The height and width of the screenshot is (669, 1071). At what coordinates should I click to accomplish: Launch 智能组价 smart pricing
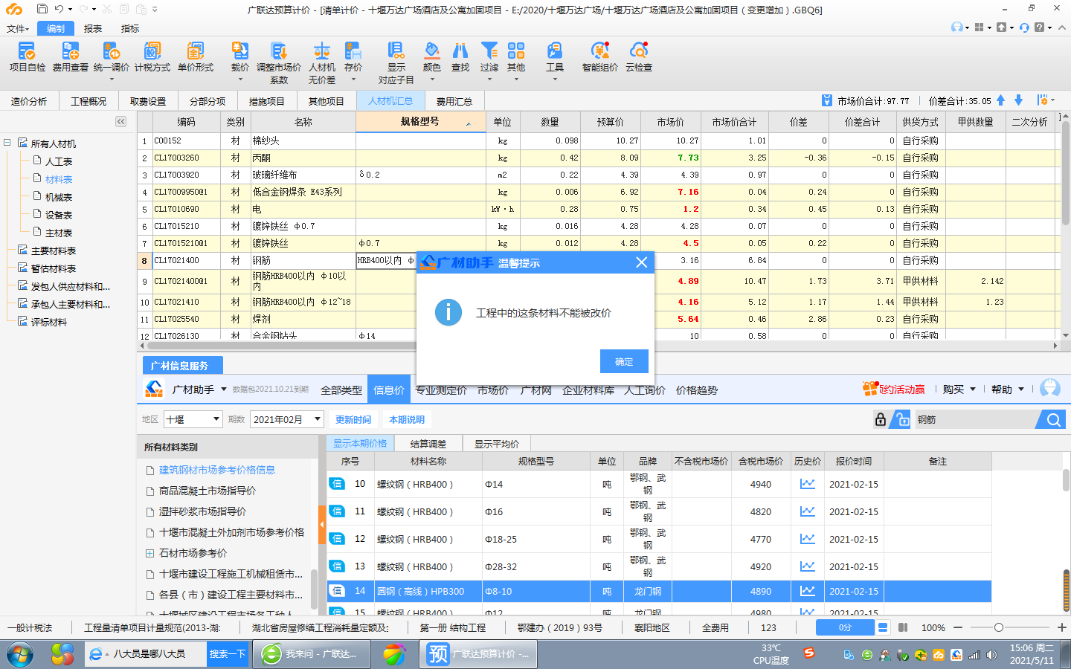(599, 57)
